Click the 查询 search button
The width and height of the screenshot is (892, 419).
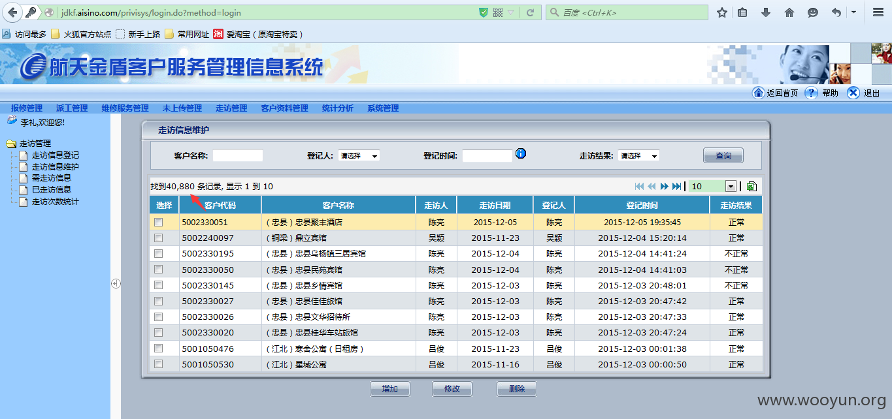(723, 155)
